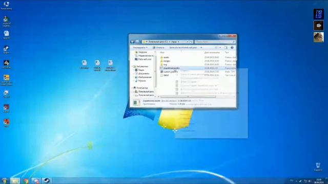Viewport: 328px width, 184px height.
Task: Click the digital clock gadget on the desktop
Action: click(319, 14)
